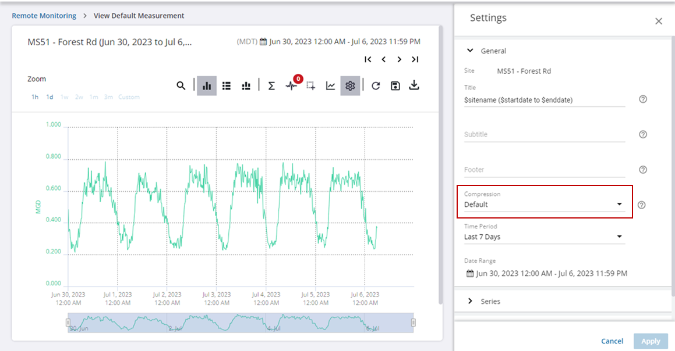This screenshot has width=675, height=351.
Task: Download the chart data
Action: tap(414, 86)
